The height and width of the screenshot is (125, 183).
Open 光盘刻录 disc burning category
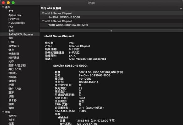click(14, 54)
